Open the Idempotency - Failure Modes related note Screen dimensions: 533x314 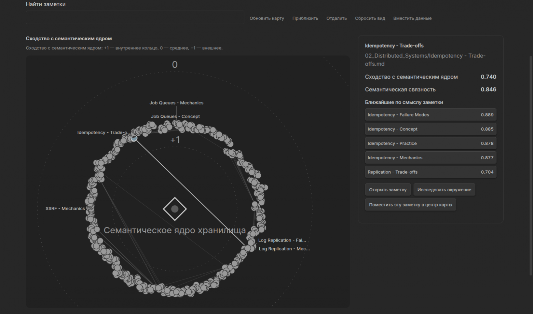pyautogui.click(x=430, y=115)
